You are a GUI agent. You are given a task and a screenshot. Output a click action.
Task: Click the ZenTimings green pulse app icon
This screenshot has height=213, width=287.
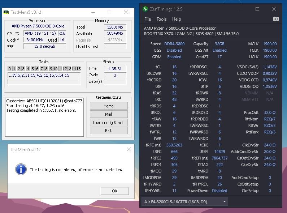tap(145, 9)
